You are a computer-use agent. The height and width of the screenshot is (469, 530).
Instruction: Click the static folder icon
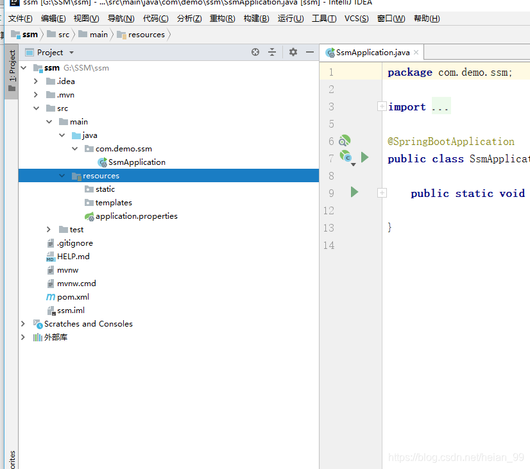coord(89,189)
